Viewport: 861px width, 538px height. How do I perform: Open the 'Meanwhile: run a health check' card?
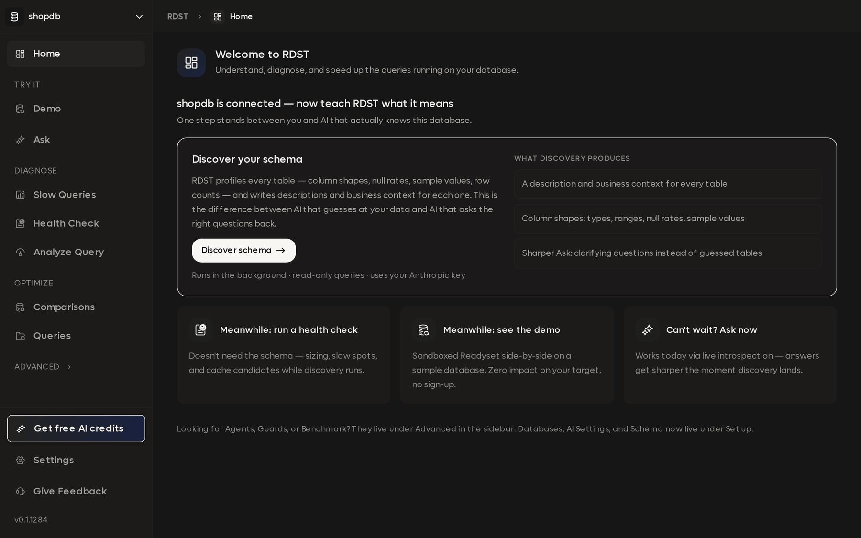tap(284, 355)
